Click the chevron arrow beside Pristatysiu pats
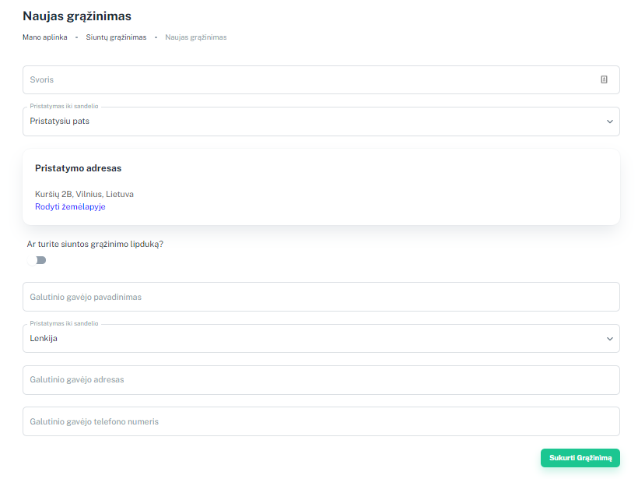This screenshot has height=479, width=638. click(609, 122)
